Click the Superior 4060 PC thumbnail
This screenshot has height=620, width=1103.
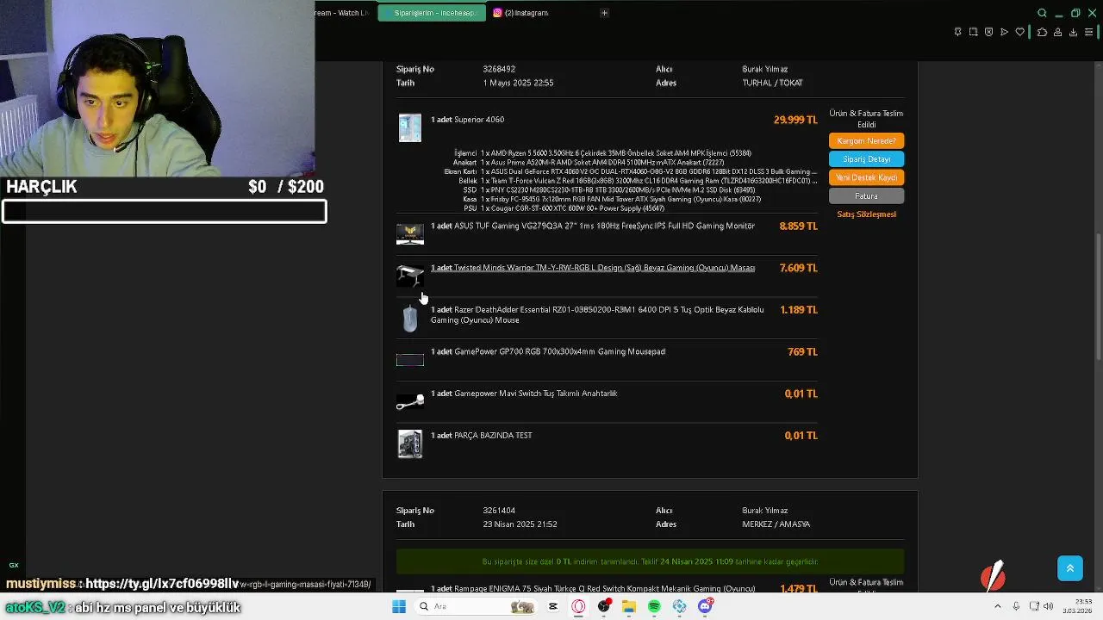410,127
